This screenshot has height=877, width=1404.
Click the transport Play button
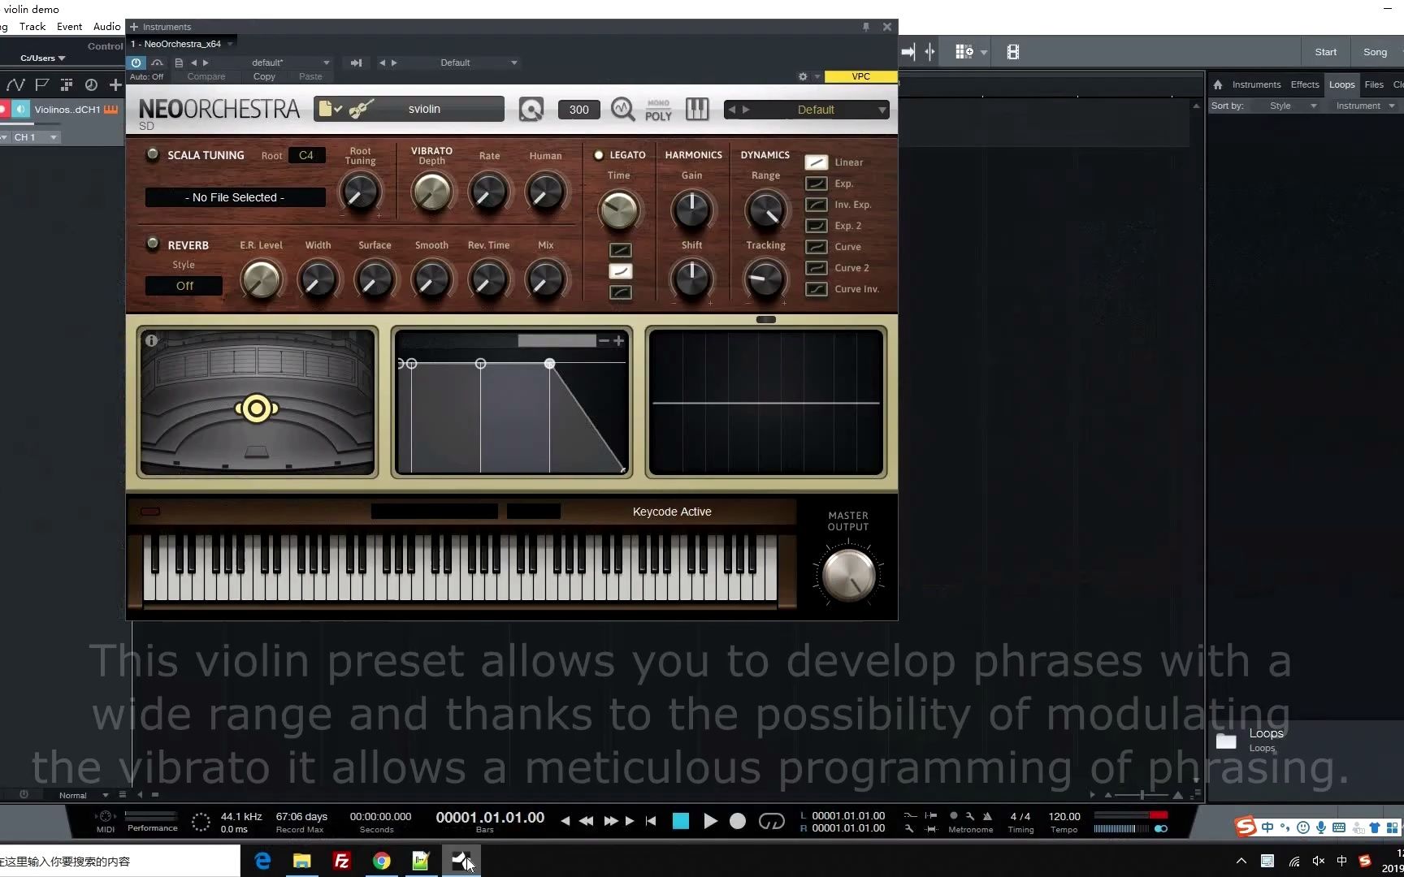(x=710, y=821)
